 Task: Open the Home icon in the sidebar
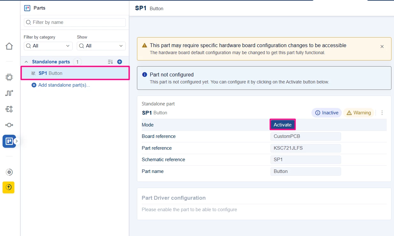[x=9, y=46]
